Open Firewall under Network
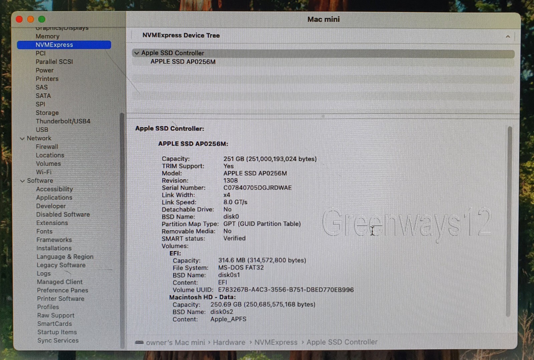The image size is (534, 360). pyautogui.click(x=47, y=147)
